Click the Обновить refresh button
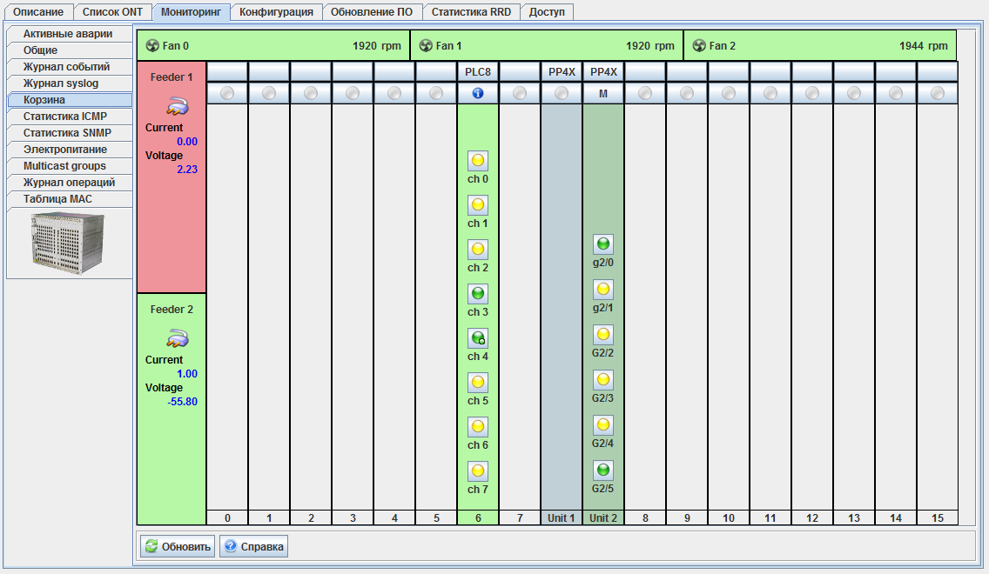Viewport: 989px width, 574px height. pyautogui.click(x=177, y=546)
